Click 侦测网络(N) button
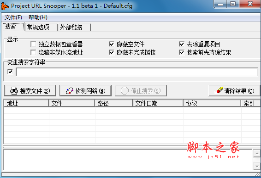Viewport: 261px width, 178px height. tap(85, 90)
